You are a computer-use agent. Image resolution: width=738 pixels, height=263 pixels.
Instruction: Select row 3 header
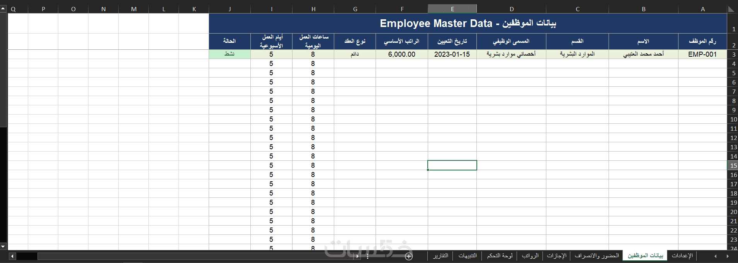(x=733, y=54)
